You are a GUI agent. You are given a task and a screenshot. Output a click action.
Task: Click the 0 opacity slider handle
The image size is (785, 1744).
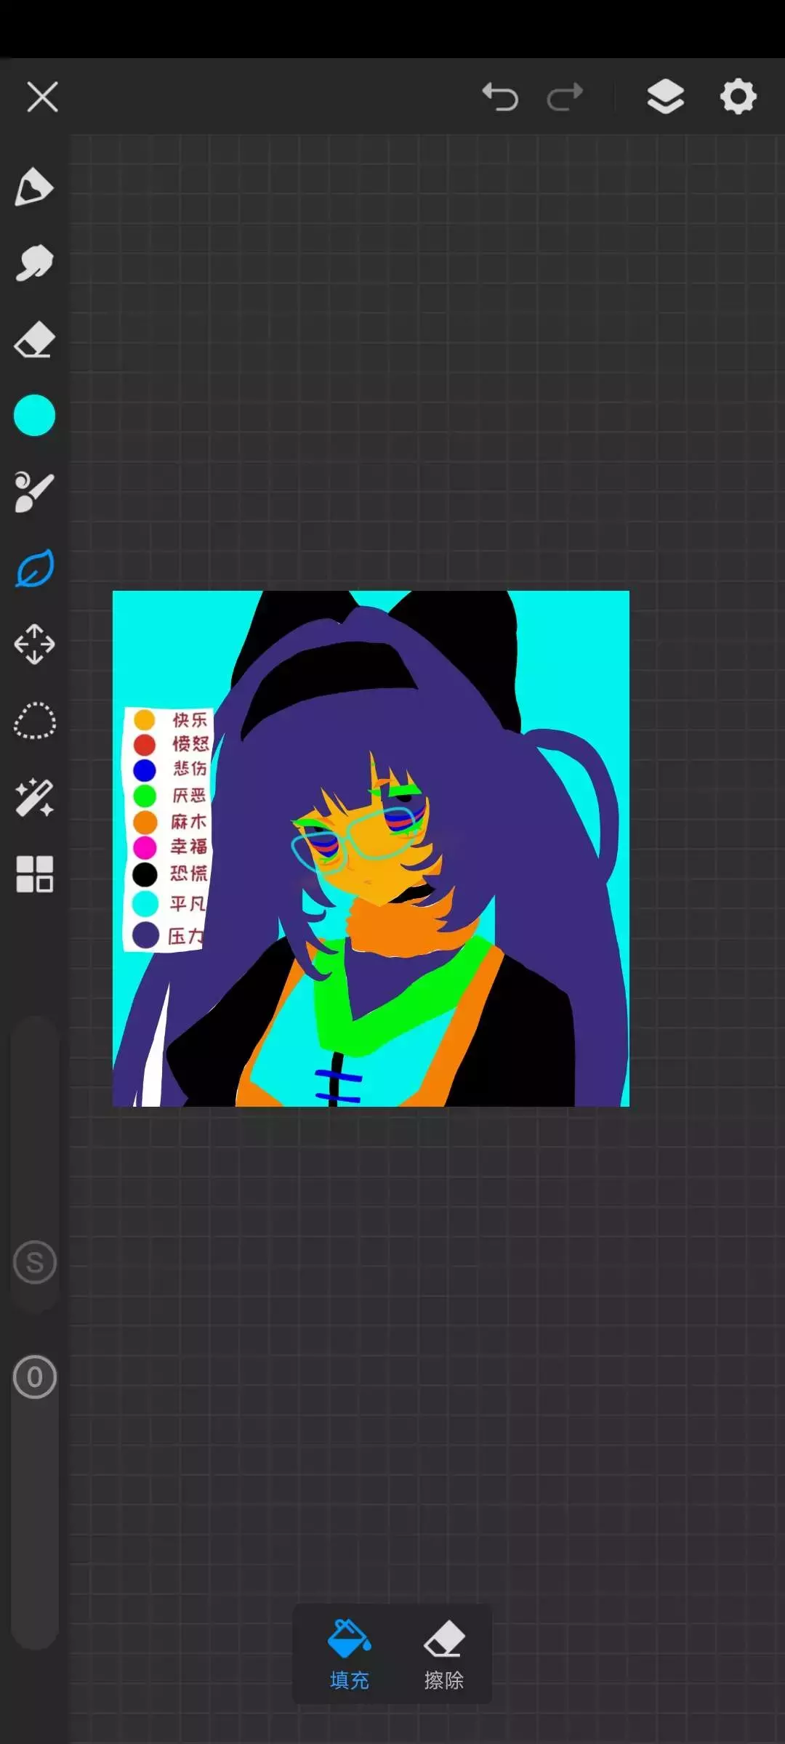coord(34,1377)
